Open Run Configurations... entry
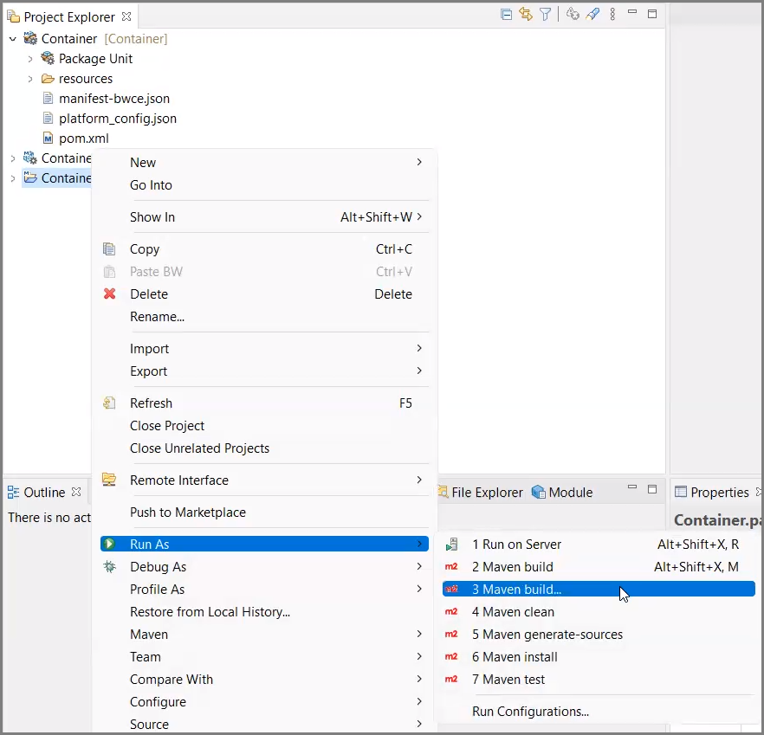Viewport: 764px width, 735px height. 530,712
